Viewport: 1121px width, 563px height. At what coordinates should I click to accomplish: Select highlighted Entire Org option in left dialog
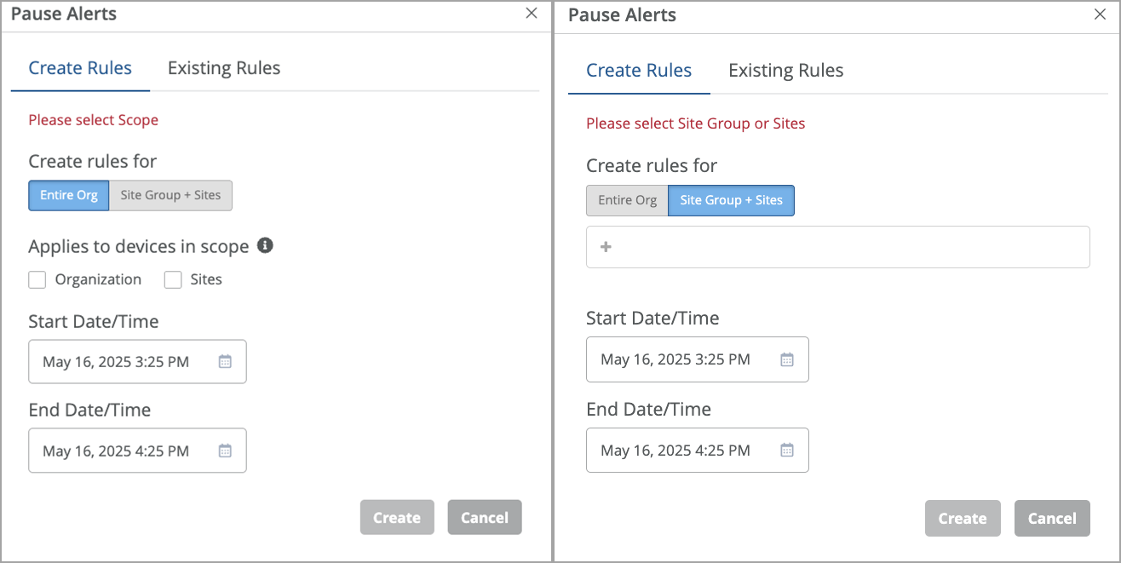69,195
